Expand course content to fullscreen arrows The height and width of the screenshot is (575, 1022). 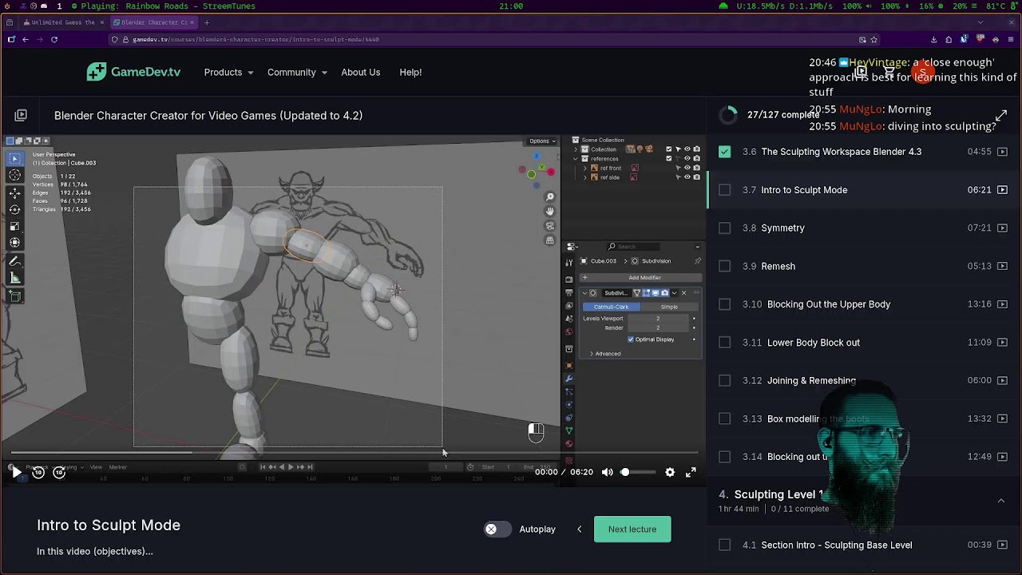(1000, 115)
